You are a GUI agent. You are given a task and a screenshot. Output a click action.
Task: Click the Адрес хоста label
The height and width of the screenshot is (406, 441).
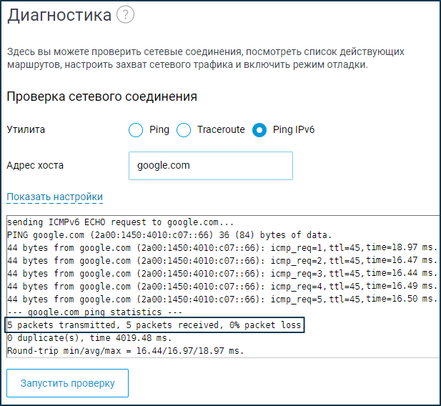35,165
